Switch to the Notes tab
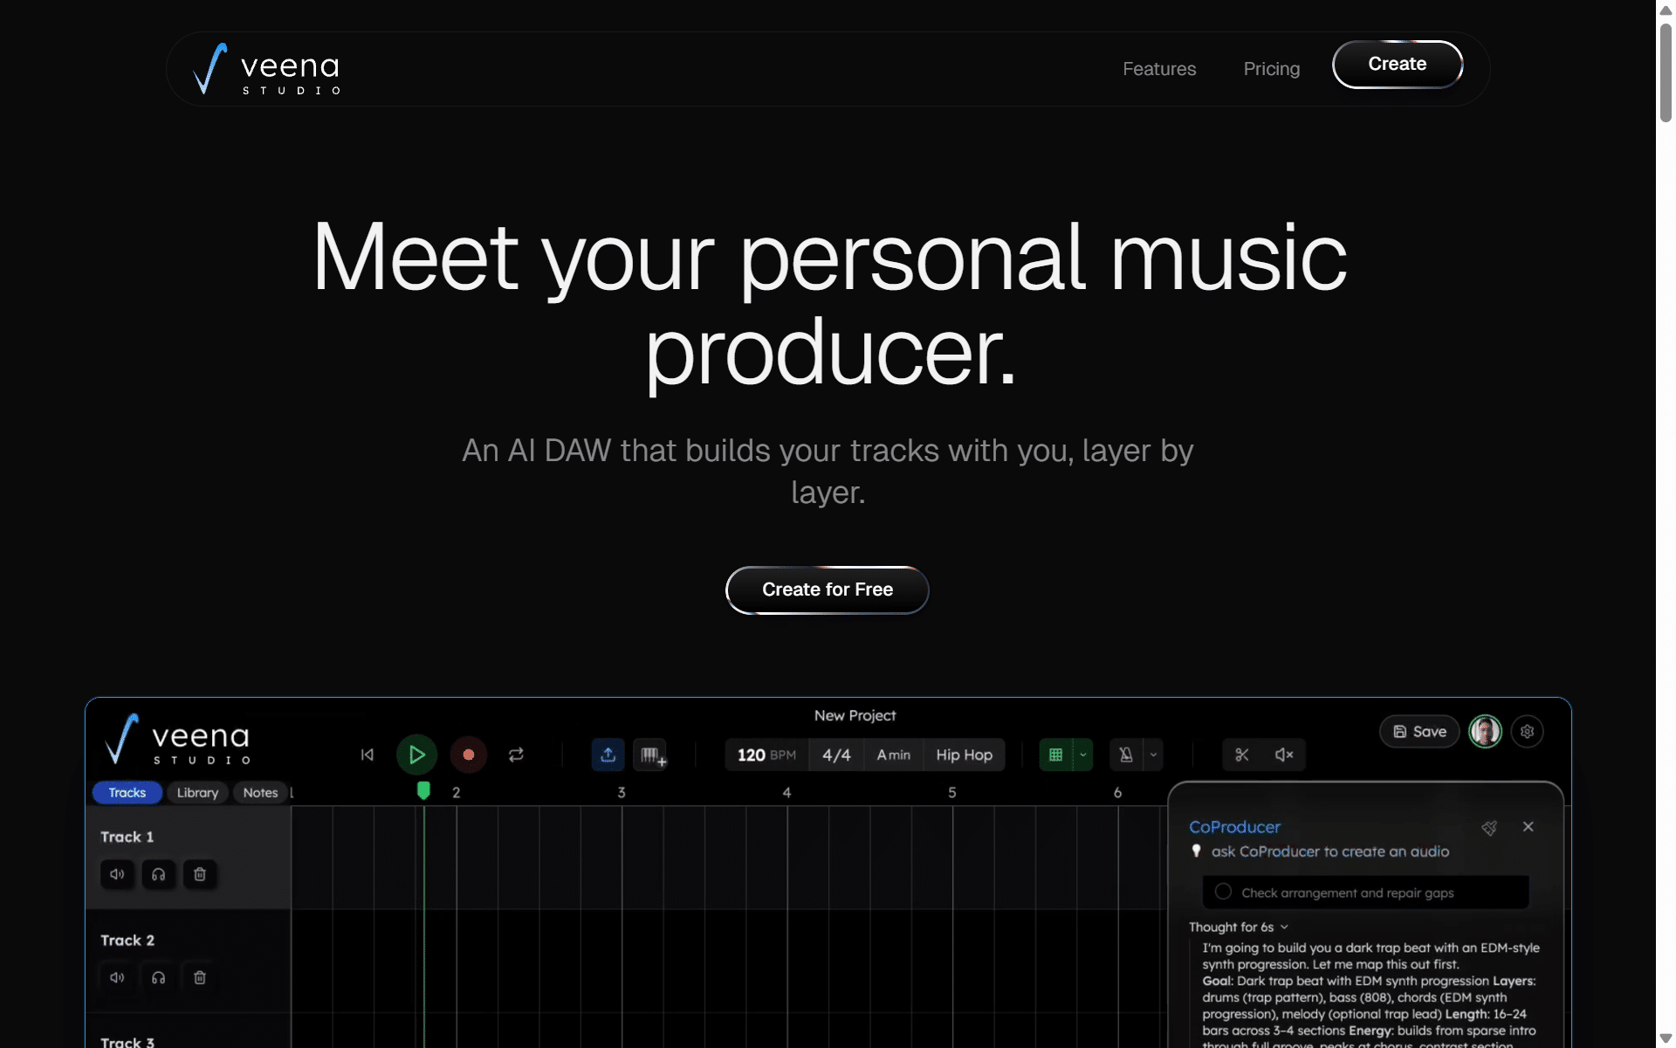Screen dimensions: 1676x1048 pos(260,793)
